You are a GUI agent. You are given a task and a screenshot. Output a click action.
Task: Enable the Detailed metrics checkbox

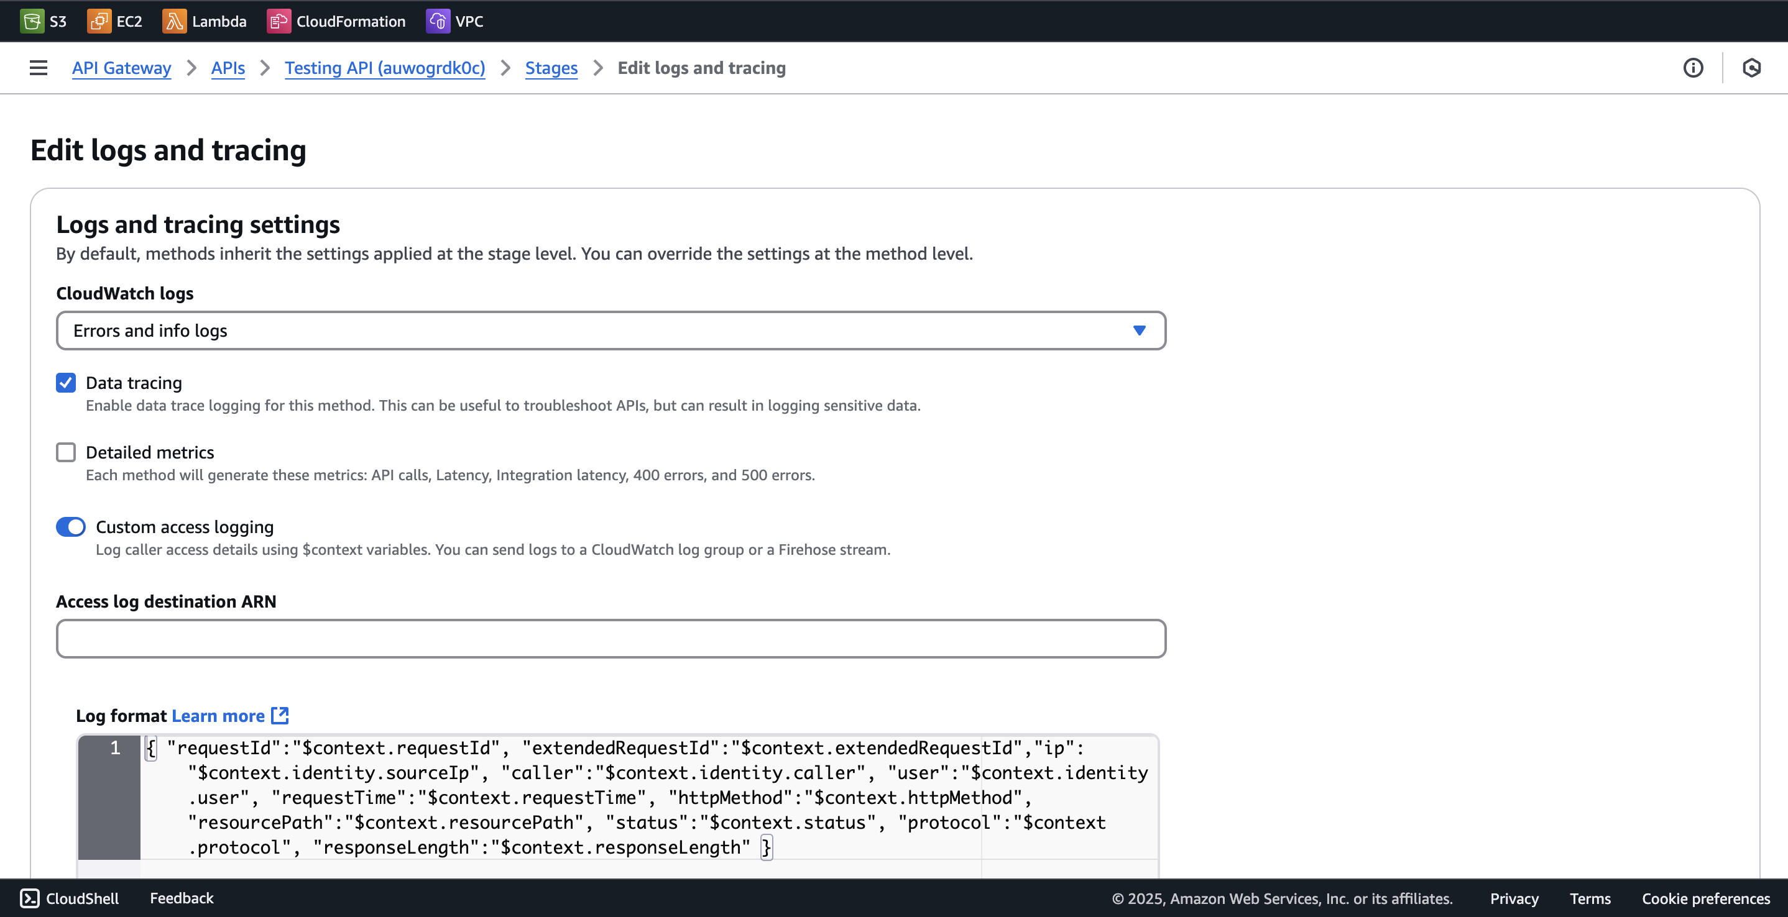pos(66,452)
